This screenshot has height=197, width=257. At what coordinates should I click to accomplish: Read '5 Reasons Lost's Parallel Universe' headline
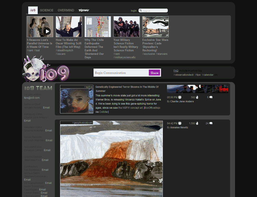40,43
